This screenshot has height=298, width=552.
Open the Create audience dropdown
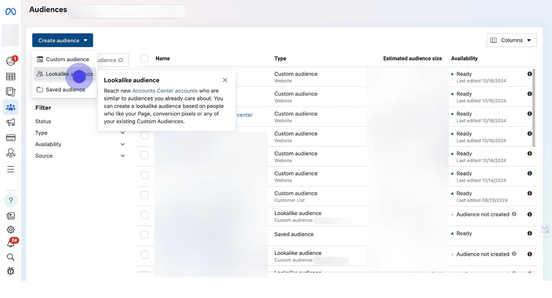point(63,40)
